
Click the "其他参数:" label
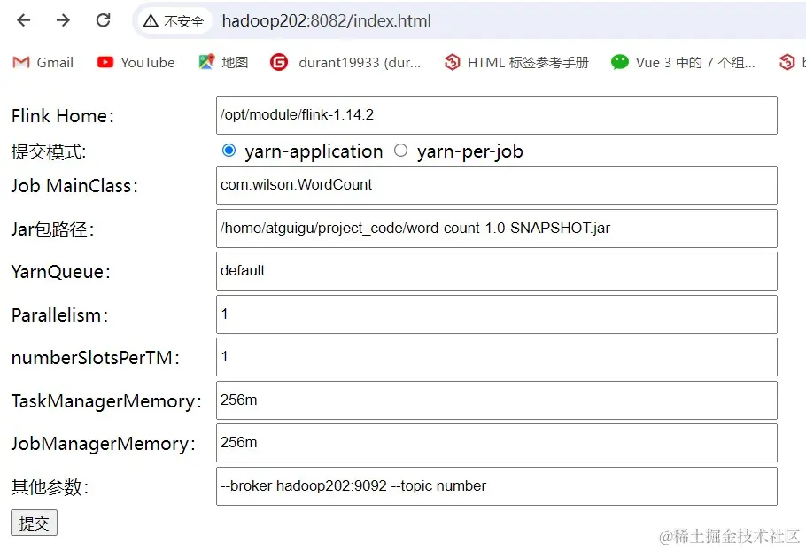(50, 486)
